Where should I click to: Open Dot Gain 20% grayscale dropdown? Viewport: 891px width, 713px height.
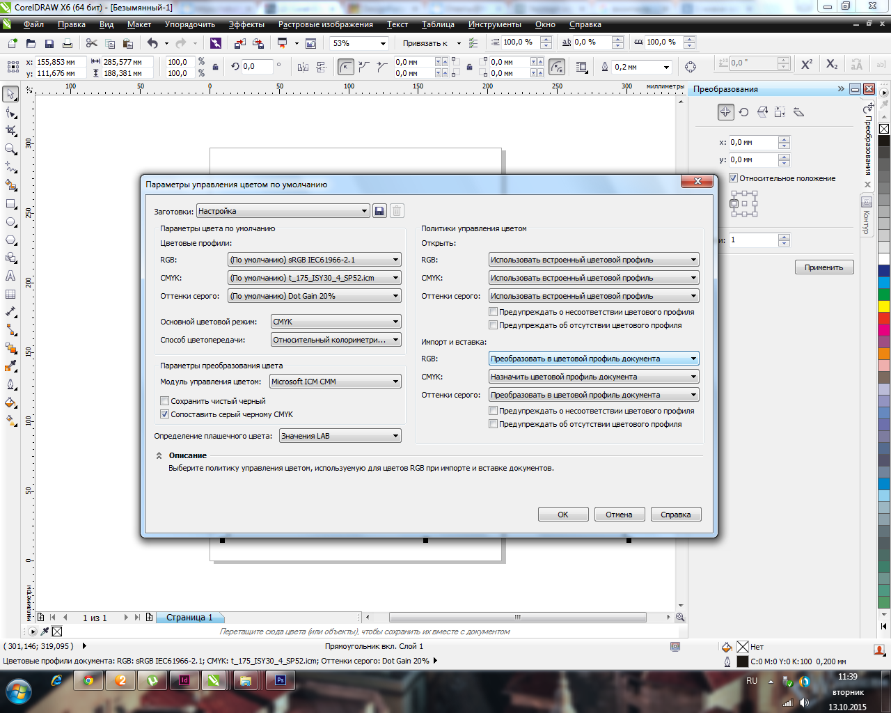coord(315,296)
